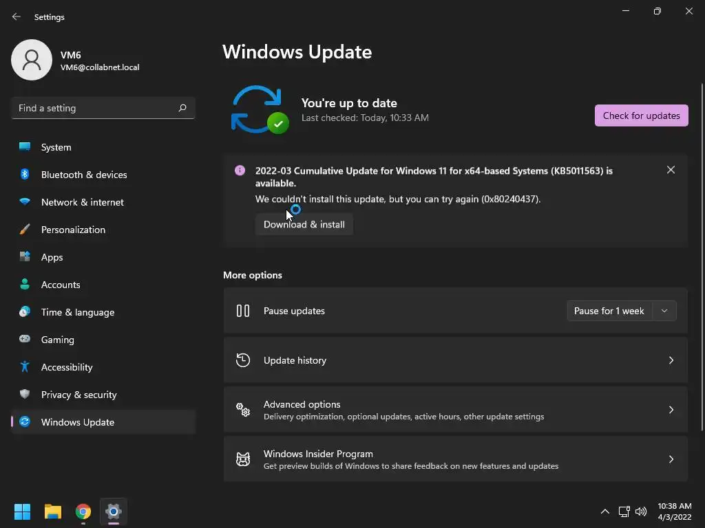705x528 pixels.
Task: Open the Windows Start menu
Action: [23, 511]
